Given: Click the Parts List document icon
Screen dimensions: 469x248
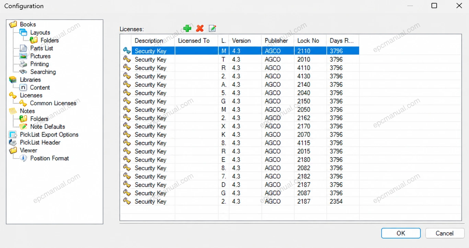Looking at the screenshot, I should click(x=23, y=48).
